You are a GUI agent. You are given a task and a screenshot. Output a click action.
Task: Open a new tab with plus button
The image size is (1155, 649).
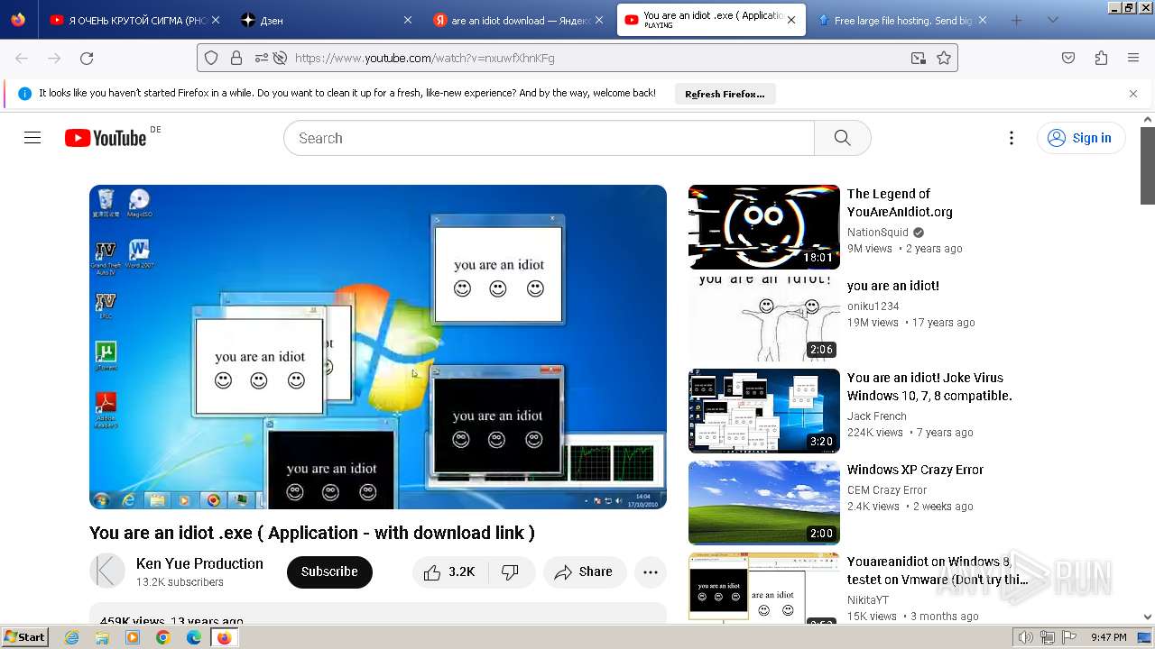pyautogui.click(x=1016, y=20)
